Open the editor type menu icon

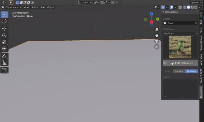(3, 2)
